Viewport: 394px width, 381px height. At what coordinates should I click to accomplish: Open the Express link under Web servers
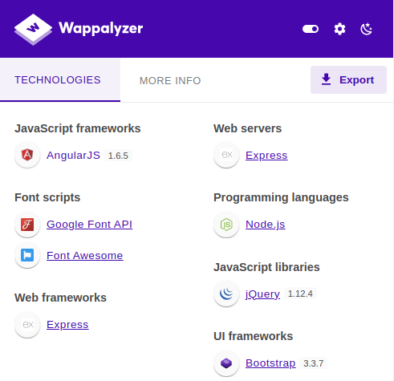[x=266, y=156]
